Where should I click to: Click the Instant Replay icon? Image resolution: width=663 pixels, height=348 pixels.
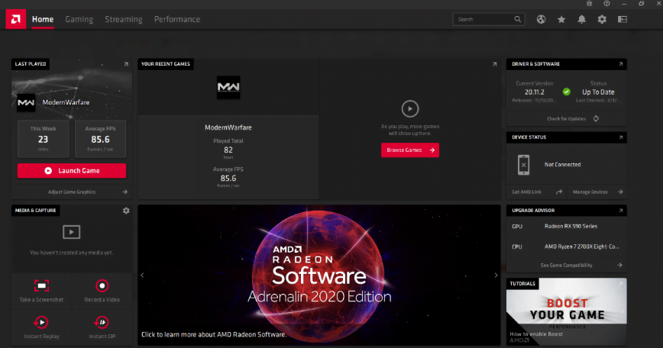coord(41,322)
